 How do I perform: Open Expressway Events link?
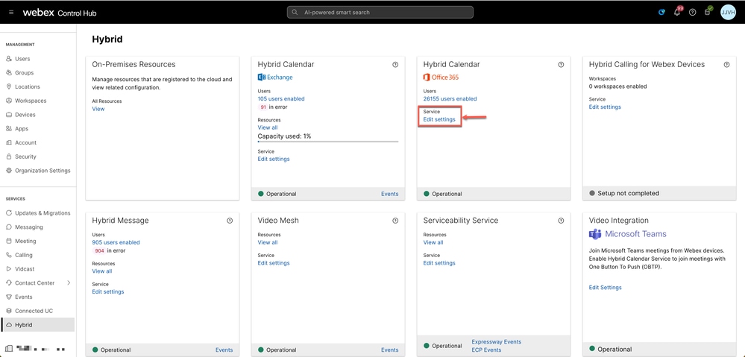[x=497, y=342]
